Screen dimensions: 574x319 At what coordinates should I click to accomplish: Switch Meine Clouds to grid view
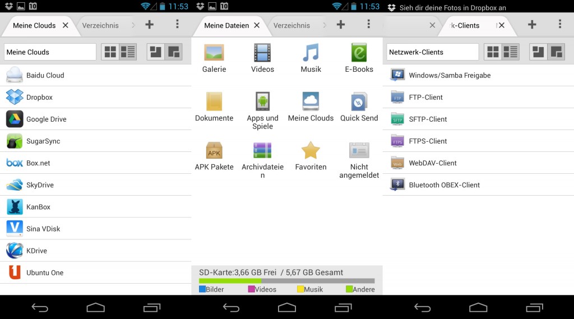pyautogui.click(x=110, y=52)
